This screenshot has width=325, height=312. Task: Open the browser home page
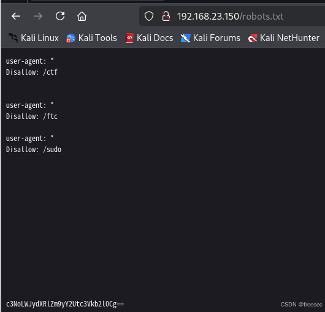(82, 16)
